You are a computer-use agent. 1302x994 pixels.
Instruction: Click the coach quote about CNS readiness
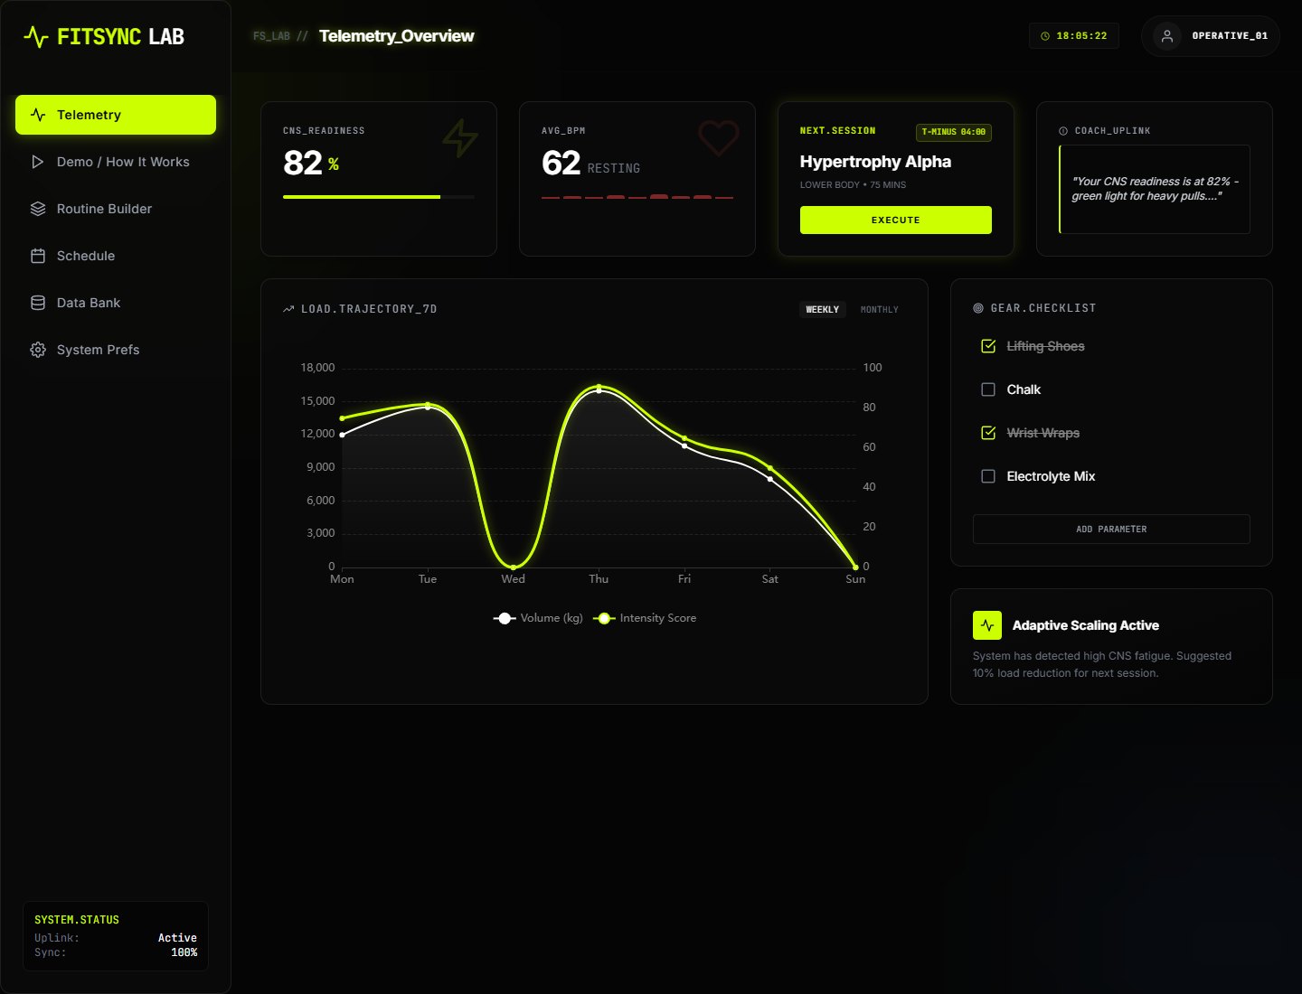(1155, 189)
